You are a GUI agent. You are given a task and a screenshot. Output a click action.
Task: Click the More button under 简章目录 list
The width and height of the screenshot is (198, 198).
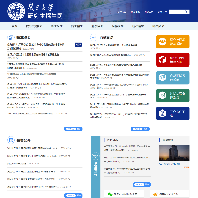click(x=140, y=129)
